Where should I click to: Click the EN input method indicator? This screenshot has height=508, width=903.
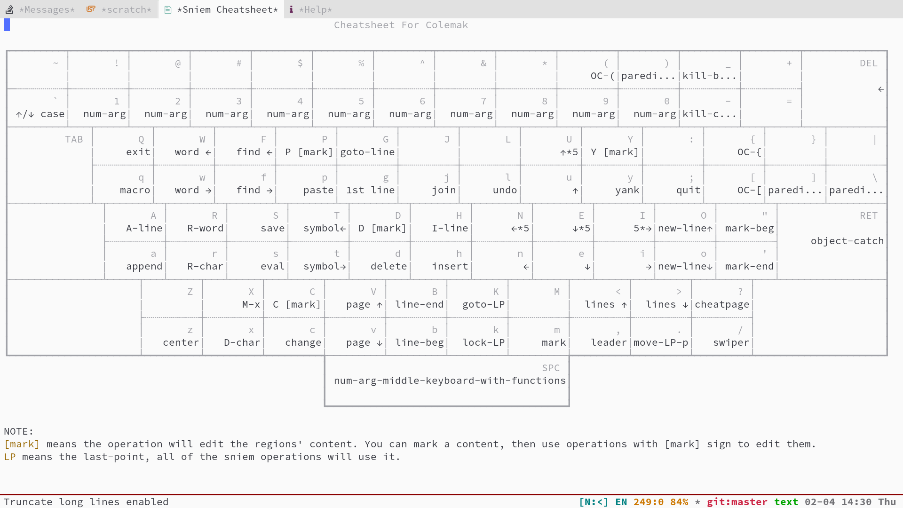click(621, 502)
